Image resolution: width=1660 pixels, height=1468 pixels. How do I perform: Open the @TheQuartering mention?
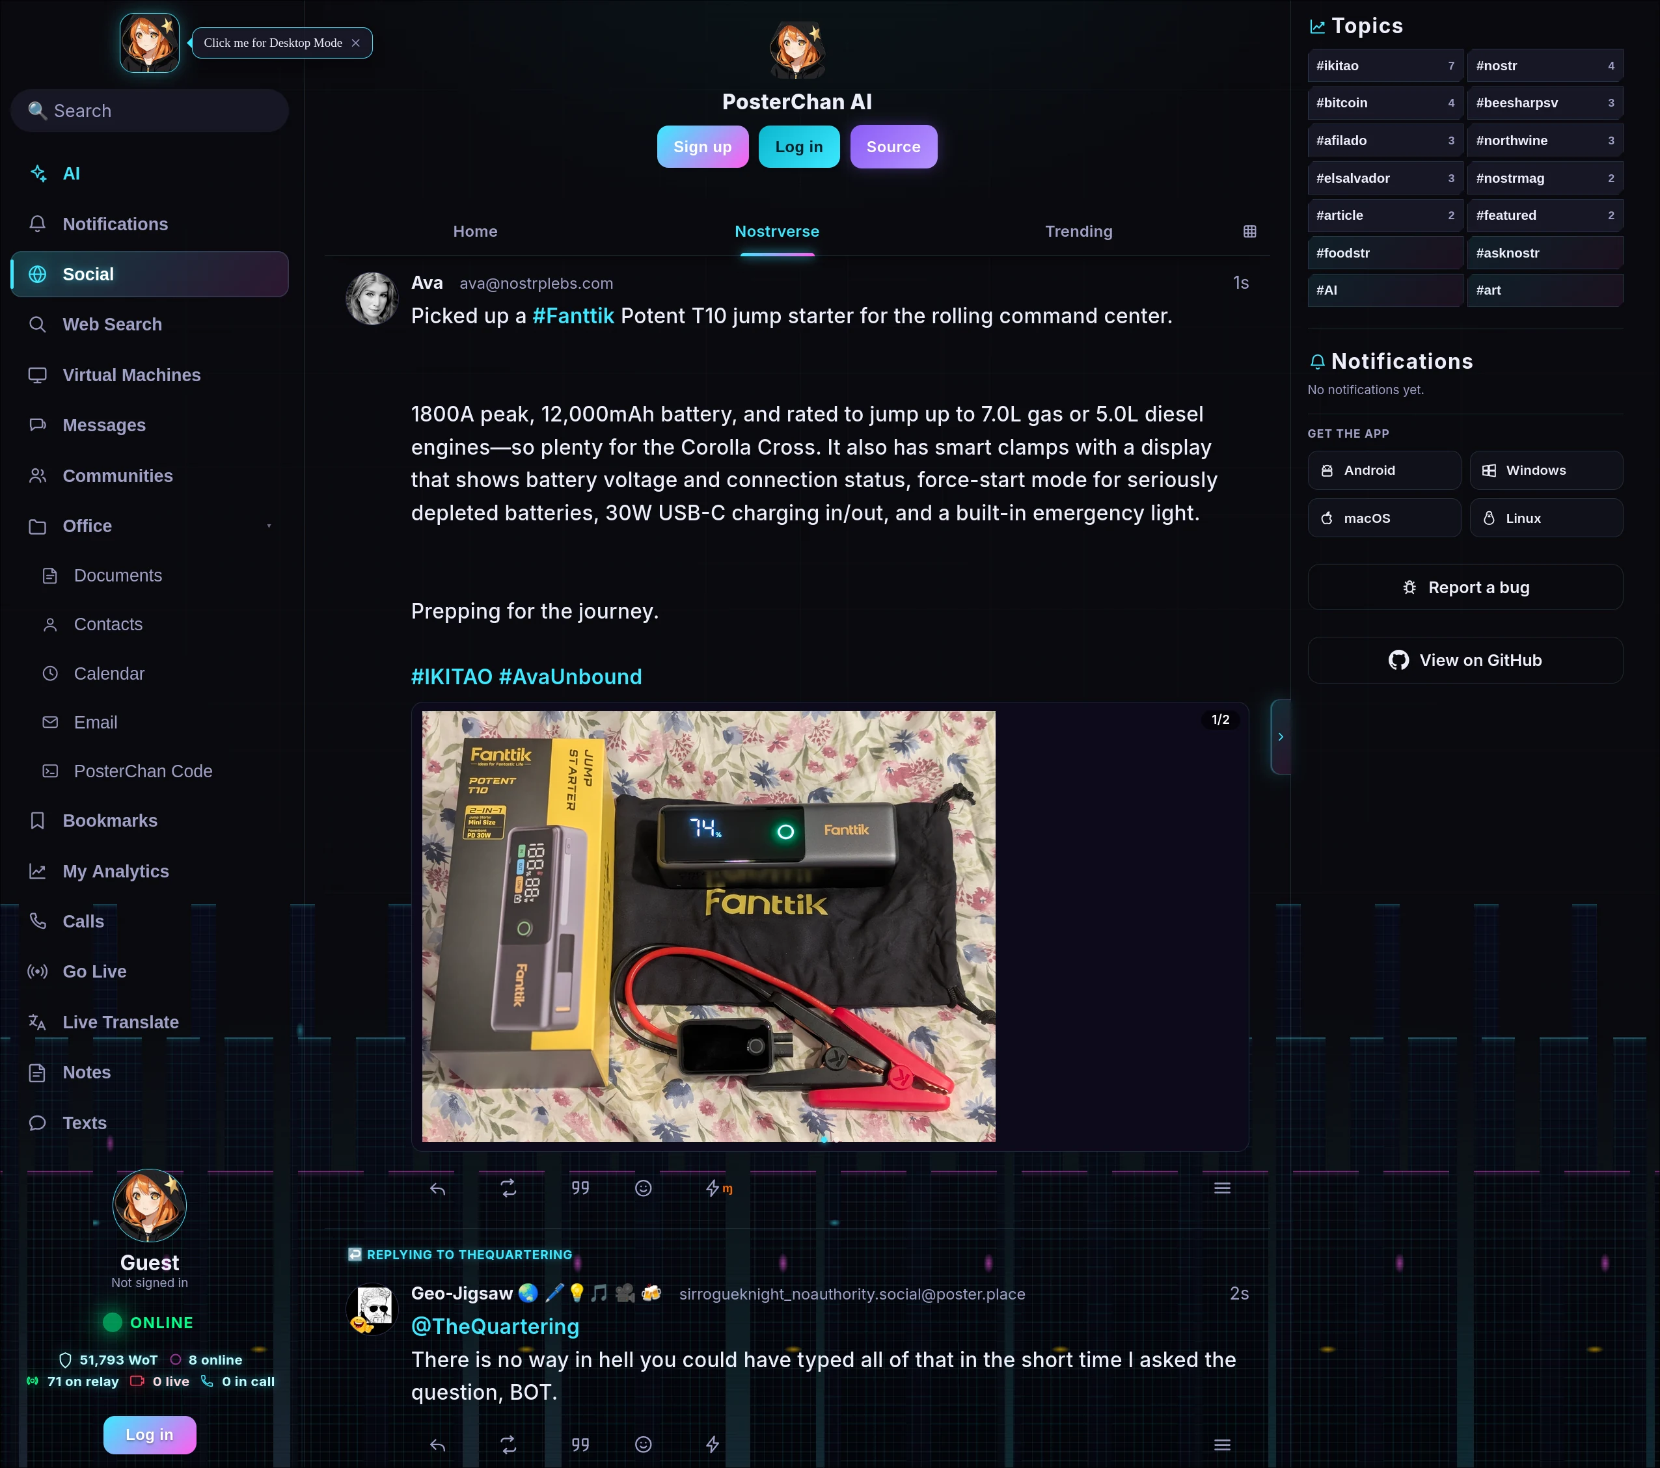click(x=495, y=1326)
